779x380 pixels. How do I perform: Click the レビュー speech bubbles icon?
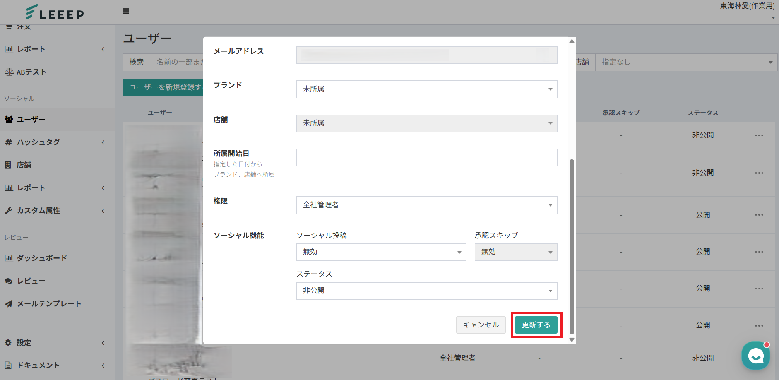pyautogui.click(x=9, y=281)
